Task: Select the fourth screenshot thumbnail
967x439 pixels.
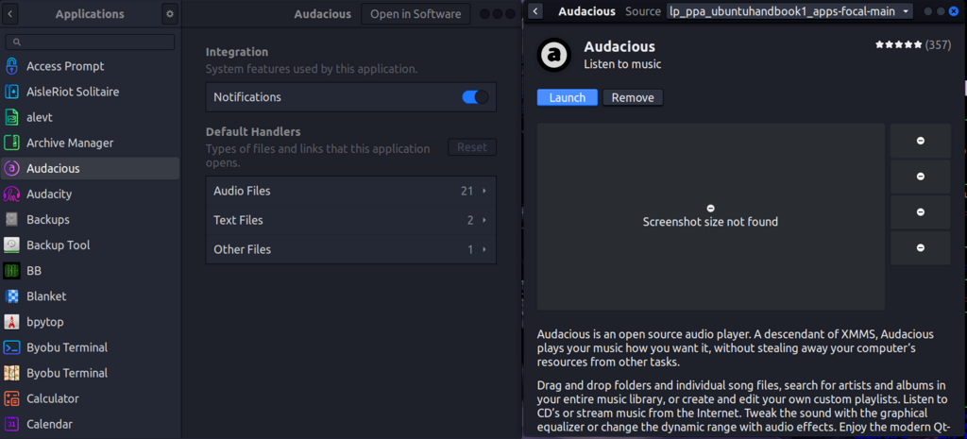Action: (920, 248)
